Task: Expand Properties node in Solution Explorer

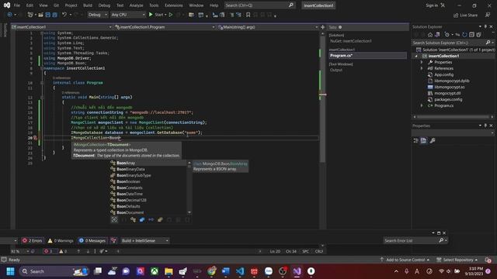Action: pos(422,62)
